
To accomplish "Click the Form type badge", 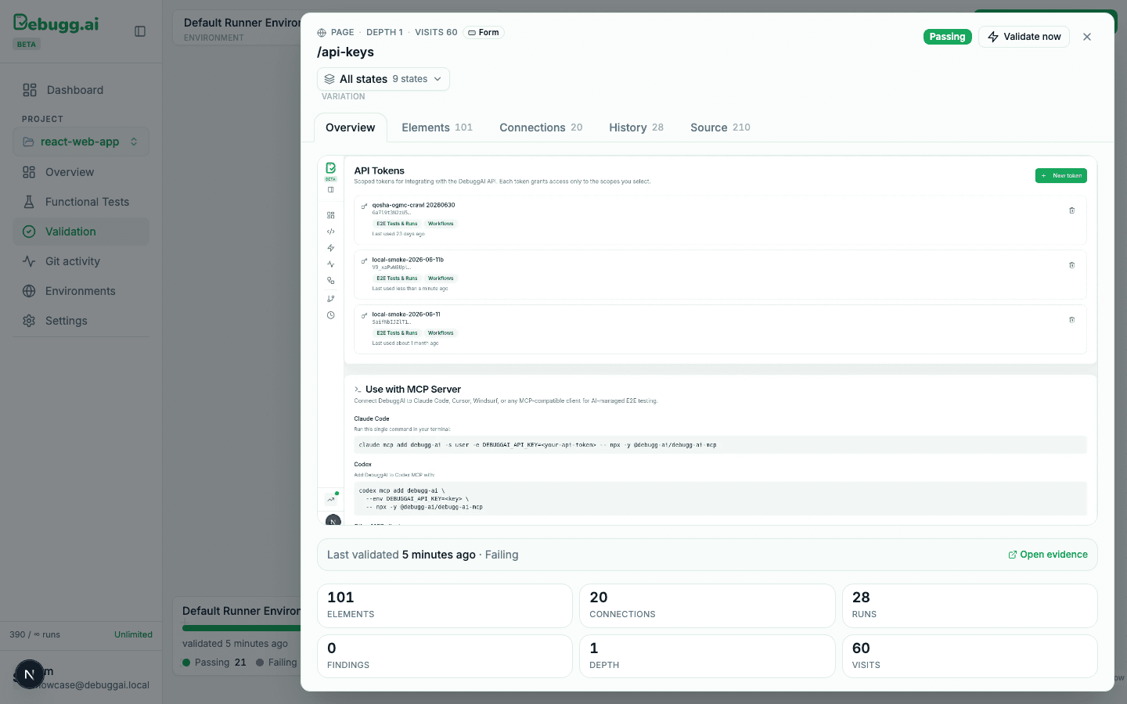I will [x=484, y=32].
